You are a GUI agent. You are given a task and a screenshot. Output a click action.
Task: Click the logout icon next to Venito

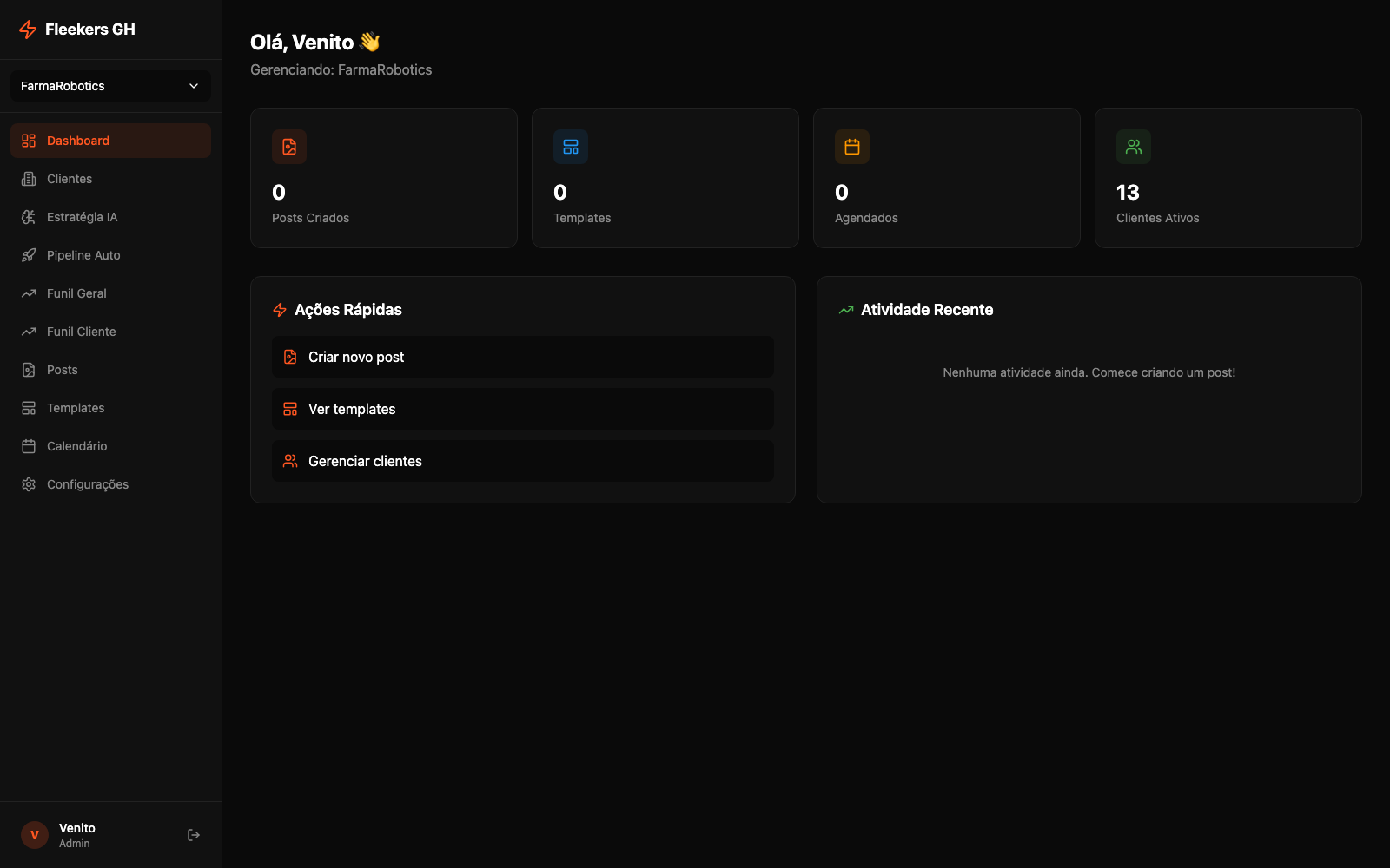(194, 835)
